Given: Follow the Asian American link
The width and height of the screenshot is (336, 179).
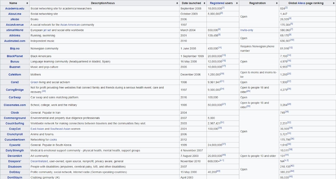Looking at the screenshot, I should pos(69,25).
